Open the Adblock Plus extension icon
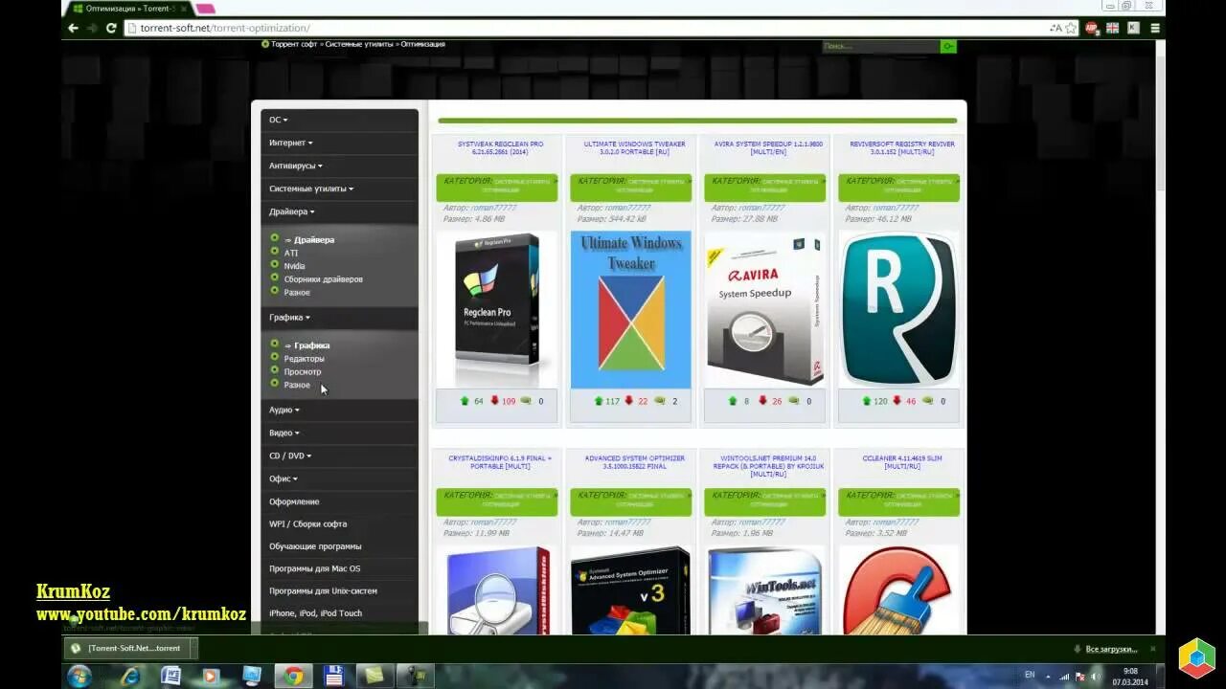Screen dimensions: 1226x689 click(x=1091, y=28)
